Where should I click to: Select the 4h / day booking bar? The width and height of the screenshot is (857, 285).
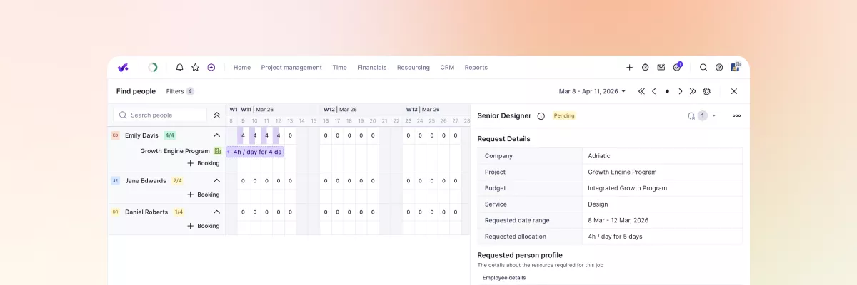(256, 152)
